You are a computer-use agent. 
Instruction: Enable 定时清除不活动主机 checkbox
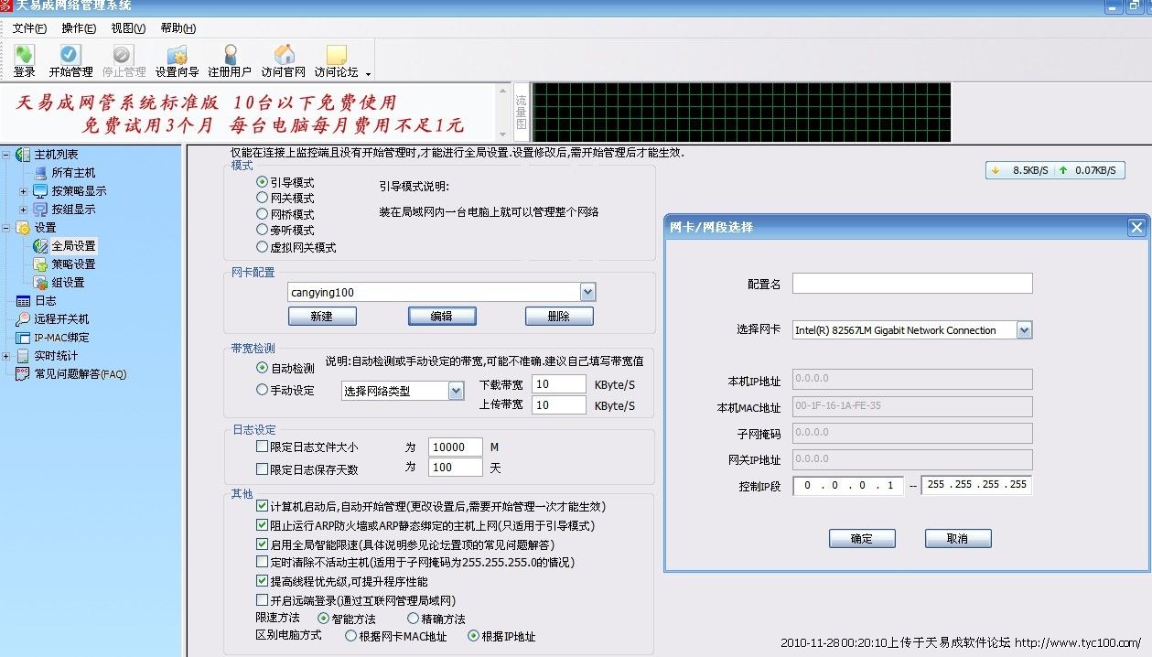pos(263,562)
